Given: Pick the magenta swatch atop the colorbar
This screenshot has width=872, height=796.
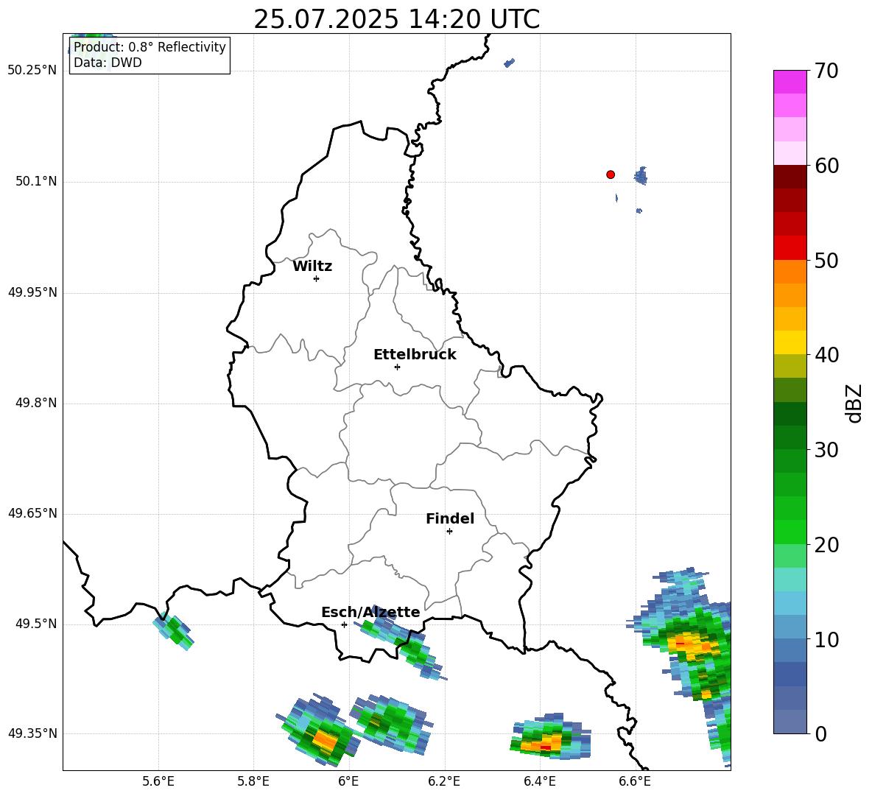Looking at the screenshot, I should pyautogui.click(x=790, y=82).
